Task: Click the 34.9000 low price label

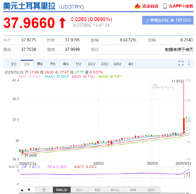Action: coord(31,155)
